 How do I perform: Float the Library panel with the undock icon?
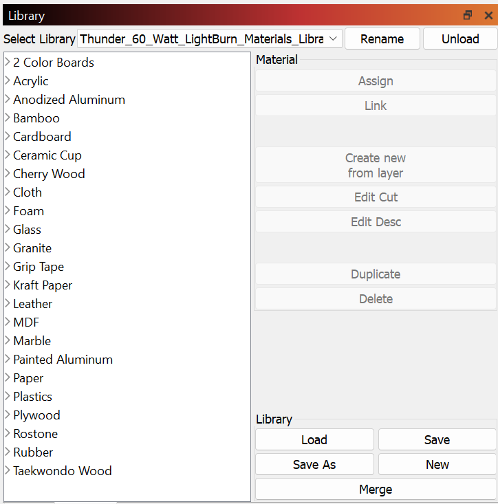coord(468,15)
